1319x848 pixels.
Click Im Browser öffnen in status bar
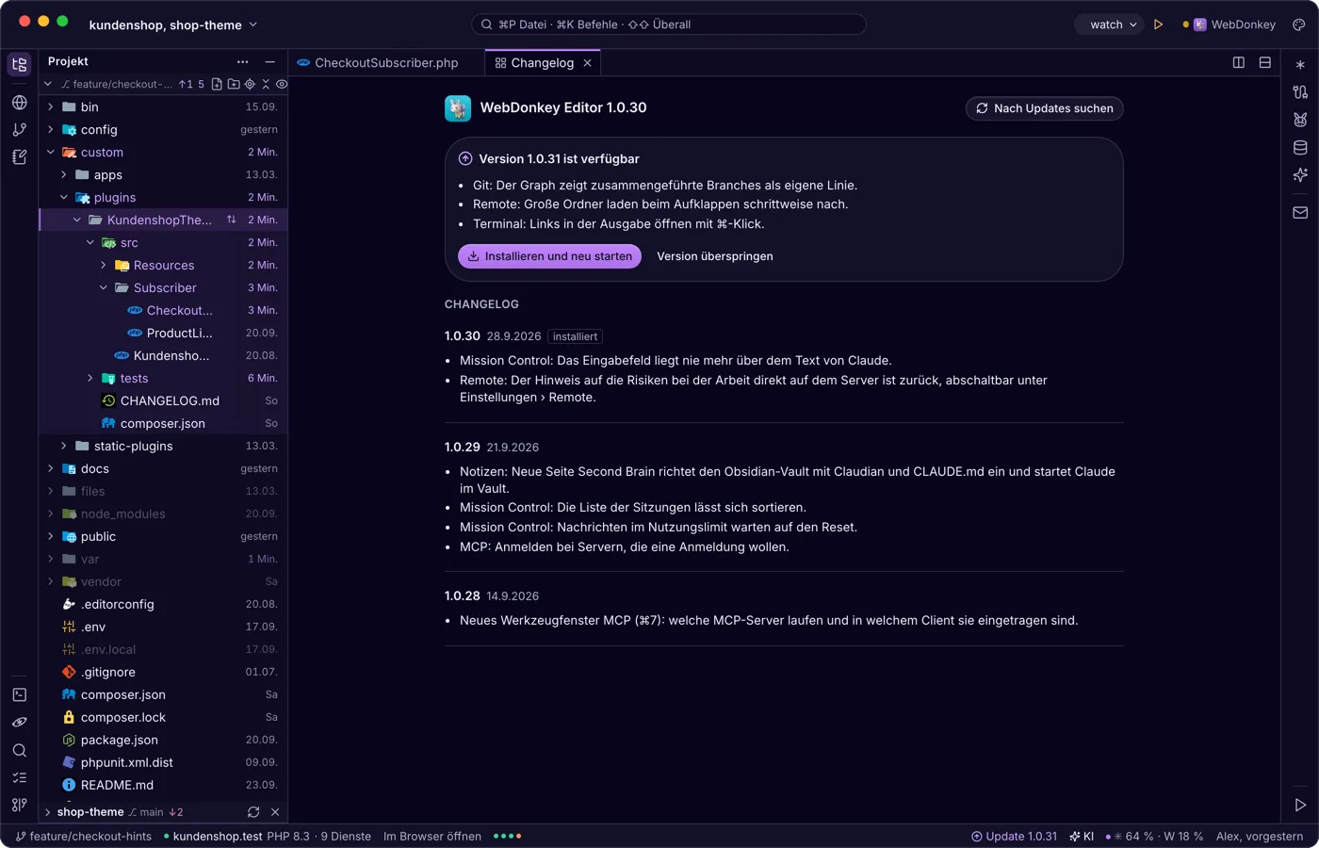pyautogui.click(x=432, y=837)
